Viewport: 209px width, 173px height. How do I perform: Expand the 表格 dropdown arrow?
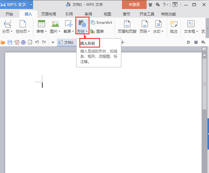pos(46,32)
